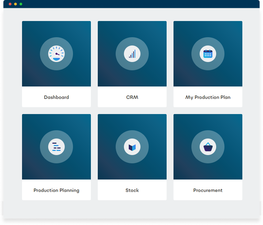Click the Dashboard speedometer gauge icon

pos(56,54)
